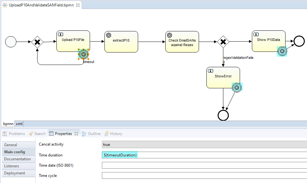
Task: Click timer boundary event on Show P10Data
Action: click(282, 51)
